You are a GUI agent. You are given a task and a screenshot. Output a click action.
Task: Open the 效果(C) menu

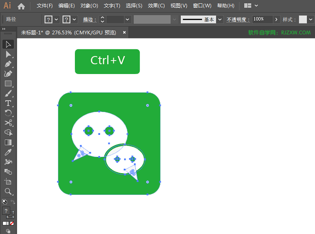(156, 6)
